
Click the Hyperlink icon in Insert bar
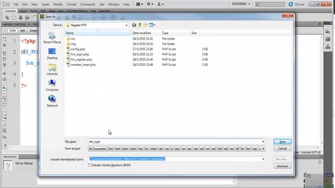click(x=7, y=18)
